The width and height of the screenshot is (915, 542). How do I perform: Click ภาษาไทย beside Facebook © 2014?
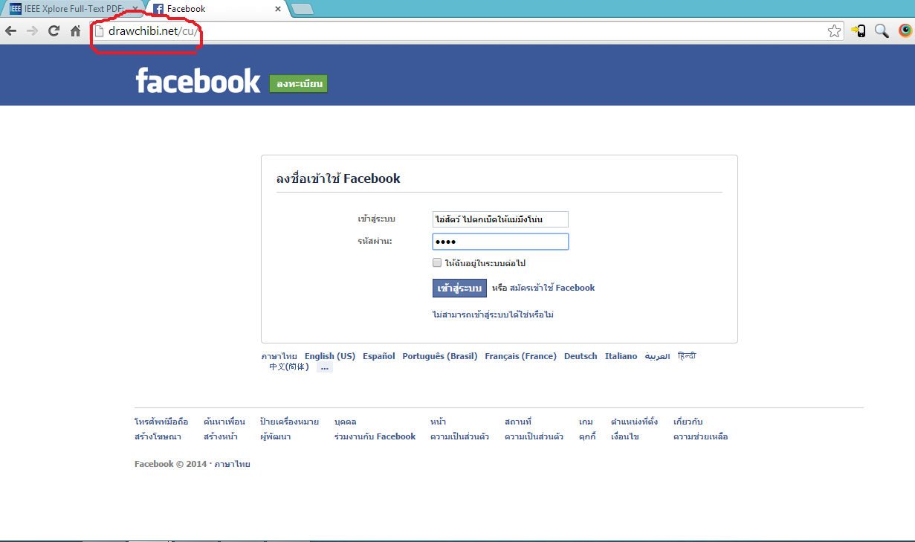pos(232,464)
